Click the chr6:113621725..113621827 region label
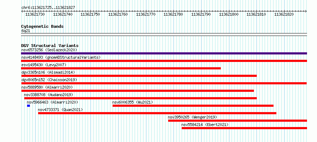 pos(48,8)
